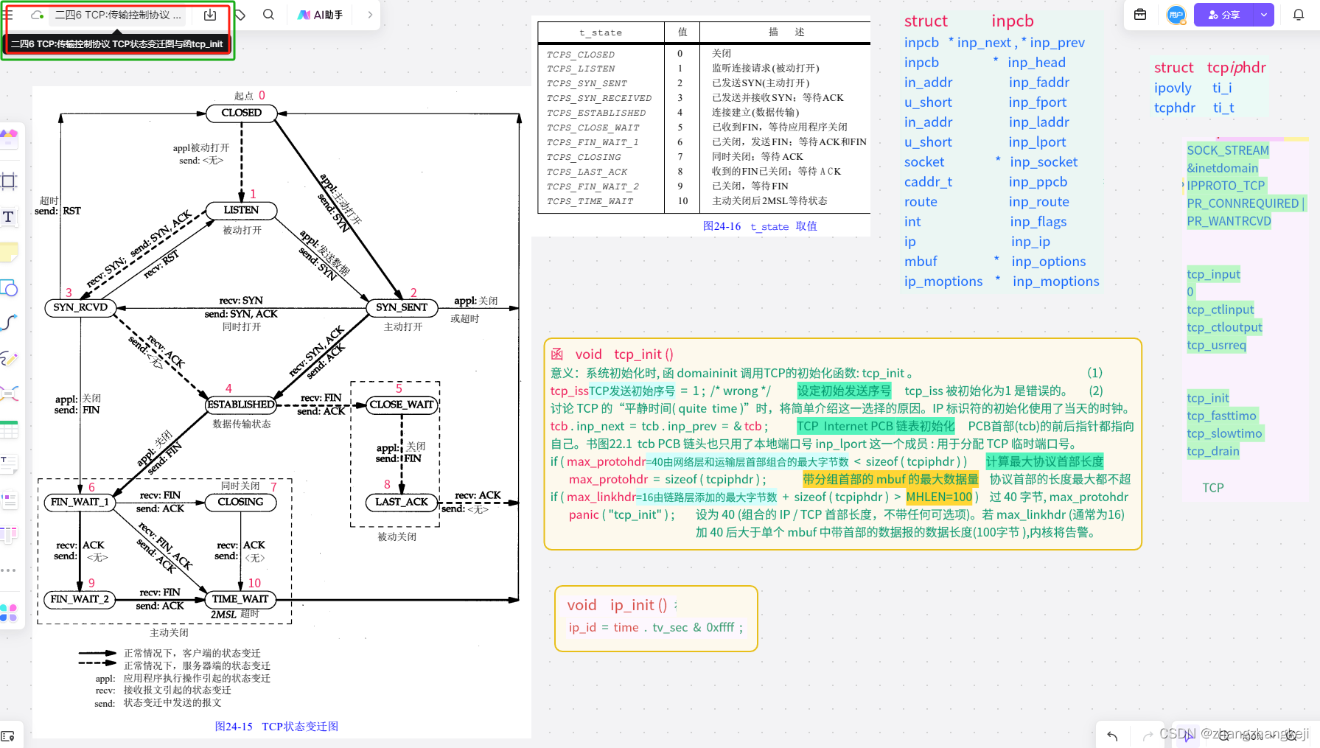
Task: Select the Text tool in sidebar
Action: tap(9, 217)
